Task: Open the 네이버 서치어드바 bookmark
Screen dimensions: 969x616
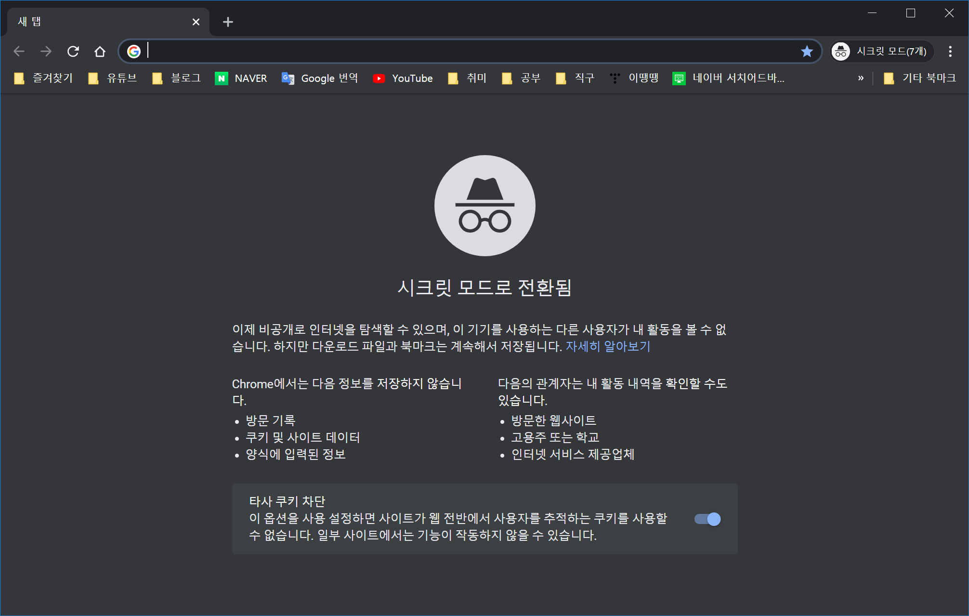Action: pos(729,79)
